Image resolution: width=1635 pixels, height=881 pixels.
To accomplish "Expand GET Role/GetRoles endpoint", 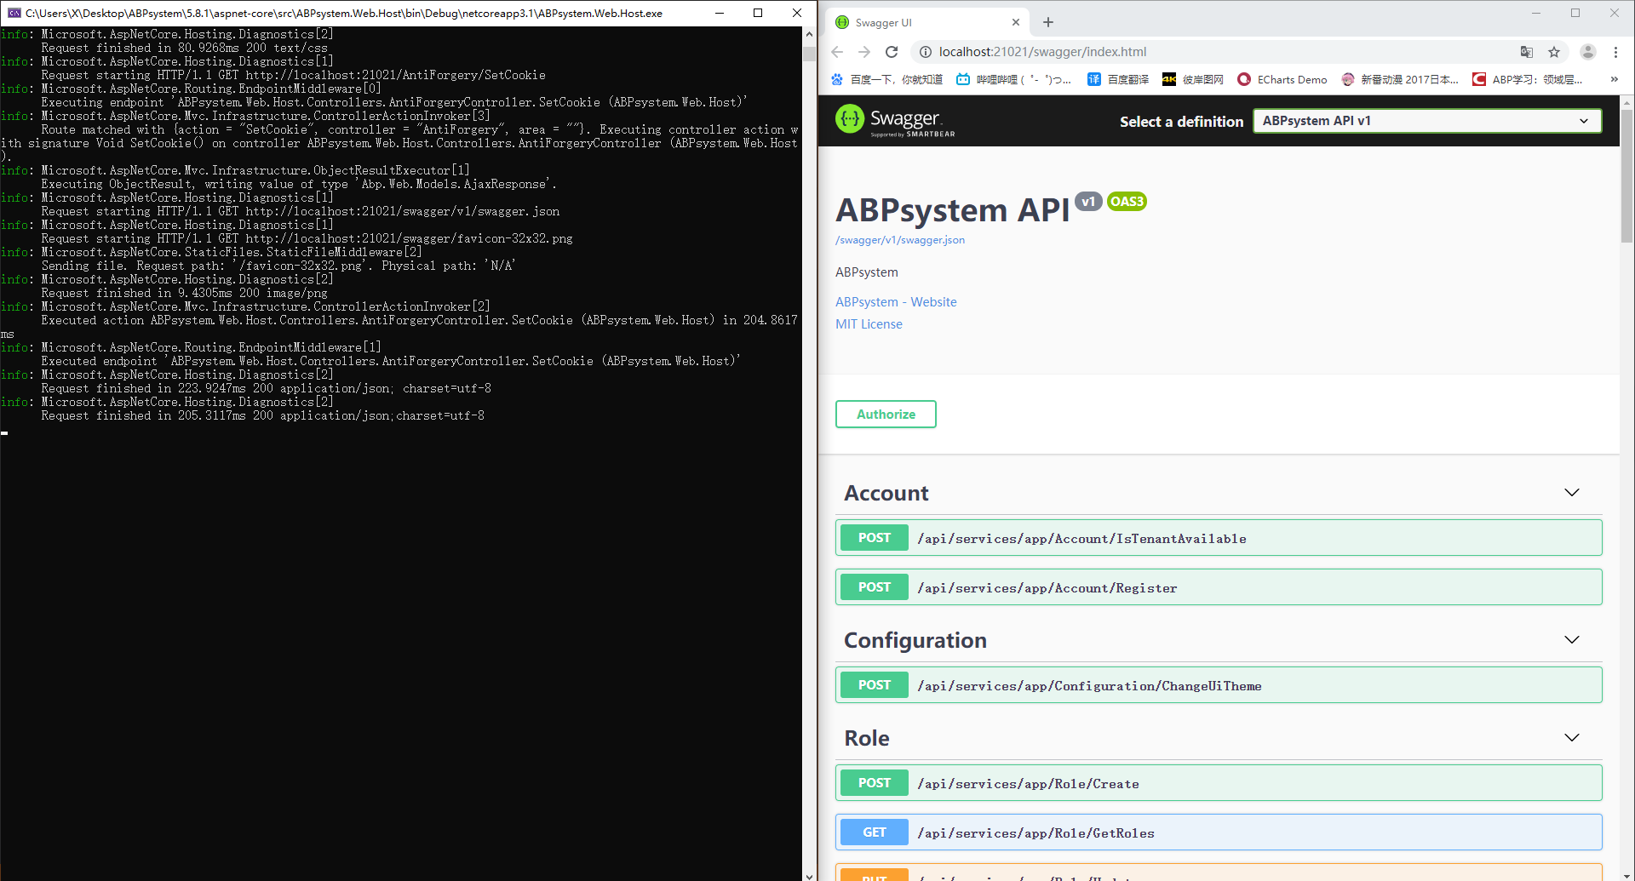I will tap(1219, 832).
